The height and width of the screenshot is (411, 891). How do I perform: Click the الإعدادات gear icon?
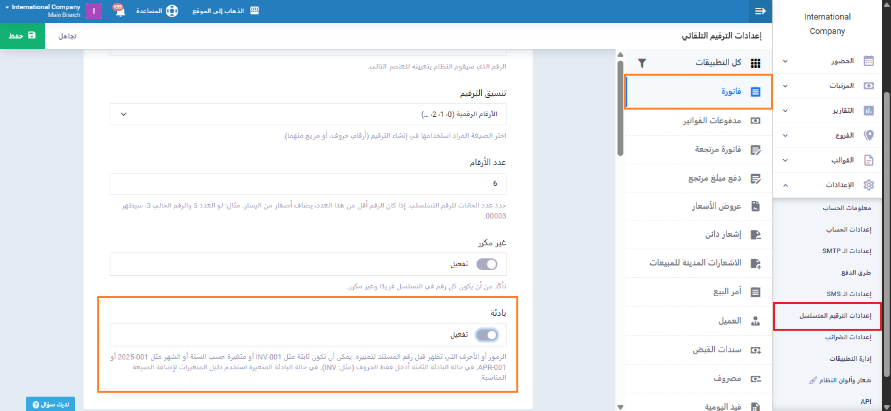(868, 185)
